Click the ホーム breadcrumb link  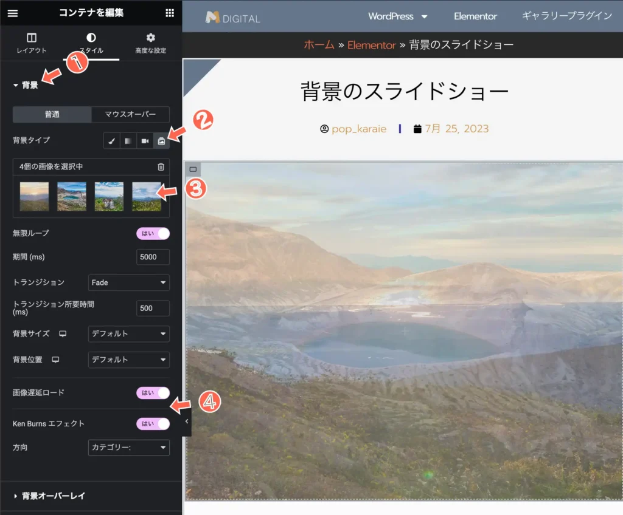pos(319,44)
